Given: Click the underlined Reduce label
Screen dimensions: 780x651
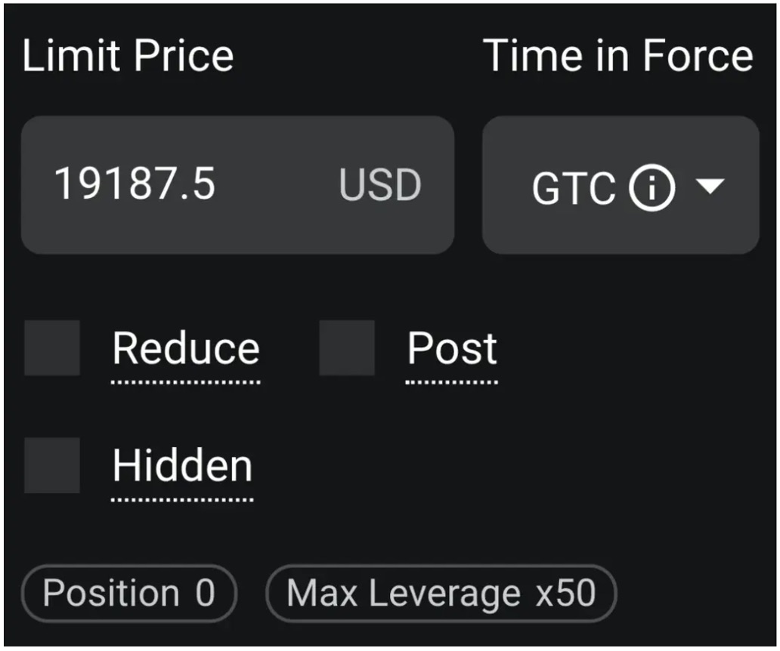Looking at the screenshot, I should click(x=185, y=349).
